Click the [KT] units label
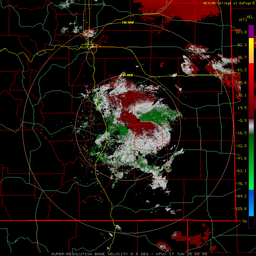 tap(243, 20)
